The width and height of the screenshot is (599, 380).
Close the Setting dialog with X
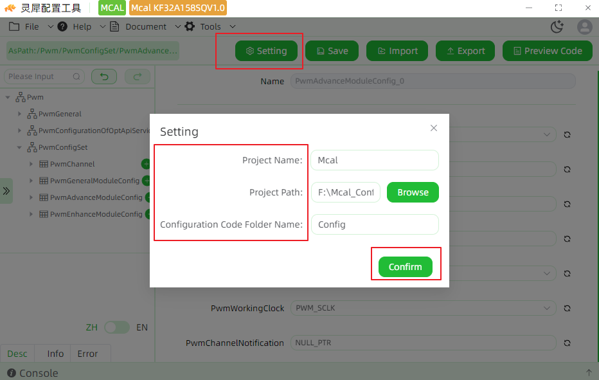[x=434, y=128]
